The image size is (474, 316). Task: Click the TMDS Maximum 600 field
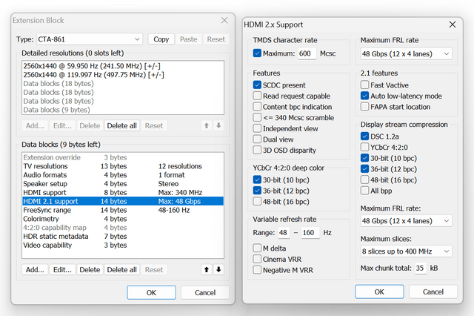click(x=307, y=53)
